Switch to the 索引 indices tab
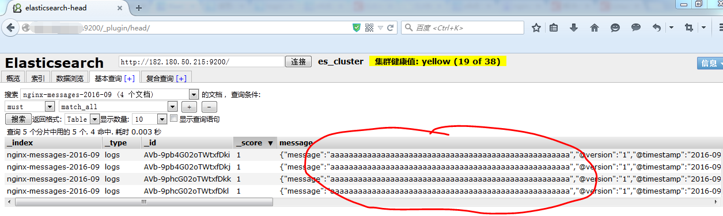723x216 pixels. (x=37, y=78)
